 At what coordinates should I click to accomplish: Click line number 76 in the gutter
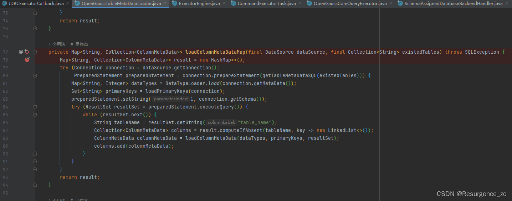[x=5, y=36]
